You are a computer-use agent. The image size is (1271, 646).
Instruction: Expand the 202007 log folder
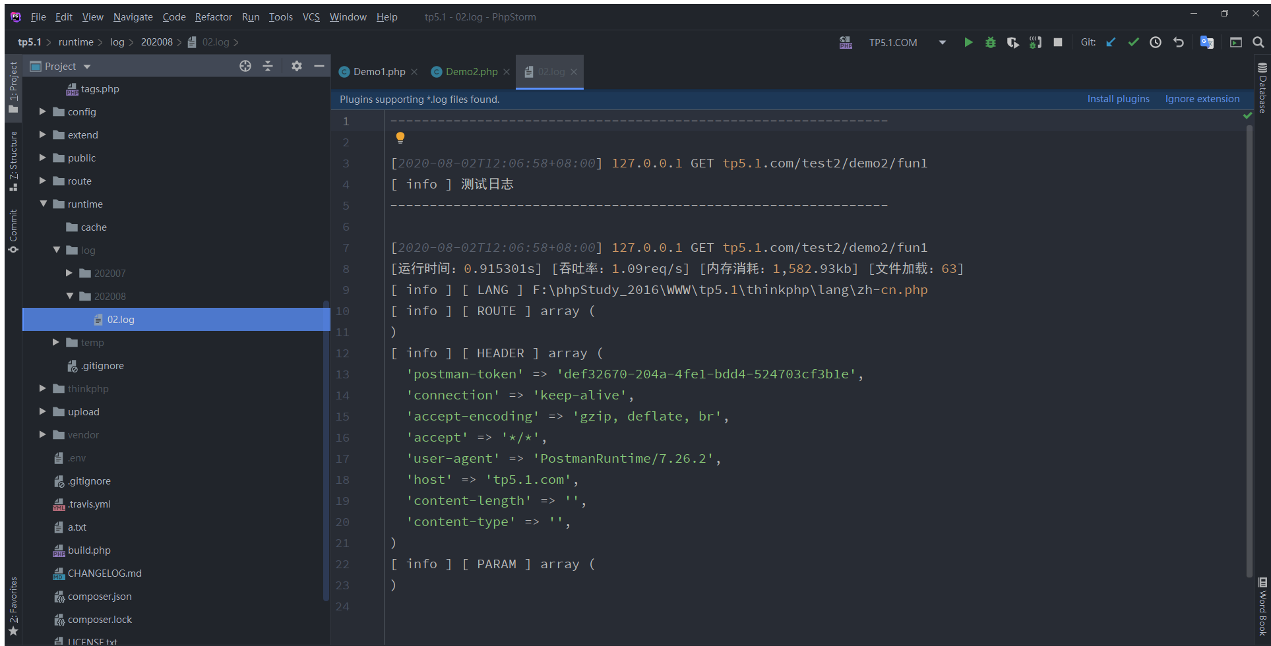tap(69, 273)
